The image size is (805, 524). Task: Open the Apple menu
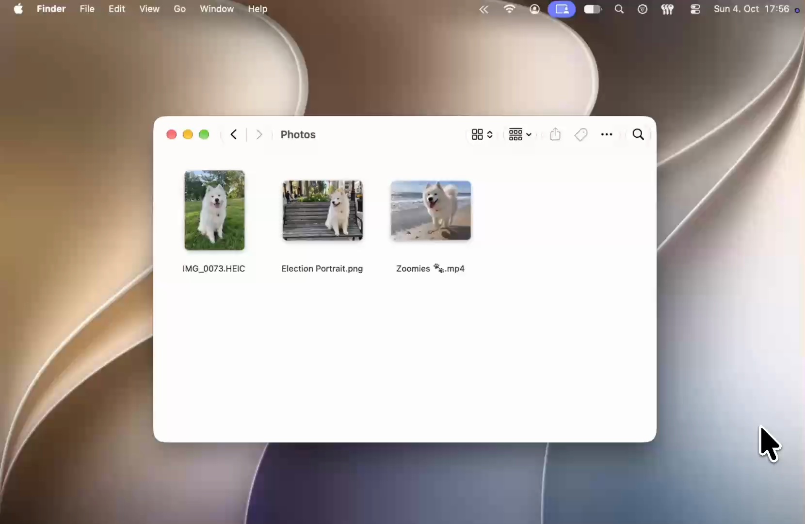coord(18,9)
